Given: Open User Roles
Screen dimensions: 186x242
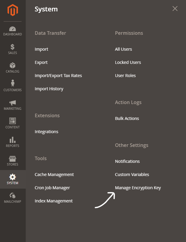Looking at the screenshot, I should click(x=125, y=76).
